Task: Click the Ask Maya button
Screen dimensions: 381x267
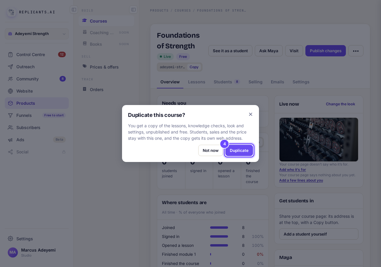Action: [x=269, y=51]
